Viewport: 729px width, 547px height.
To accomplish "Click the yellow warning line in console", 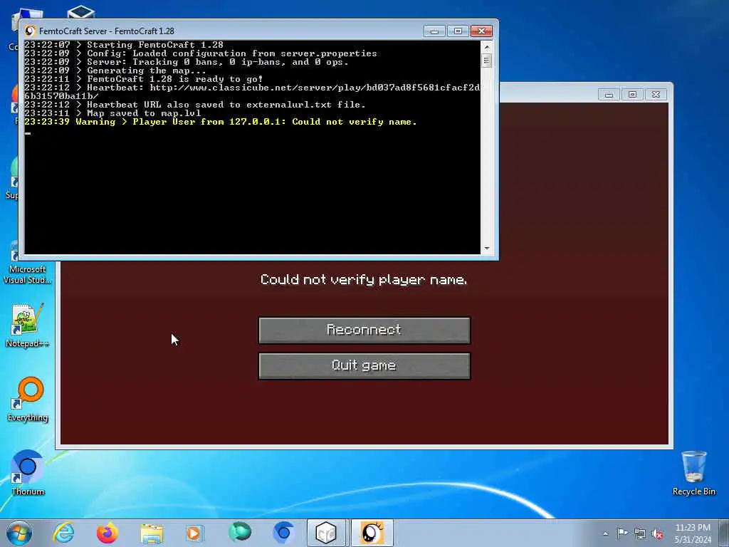I will [221, 122].
